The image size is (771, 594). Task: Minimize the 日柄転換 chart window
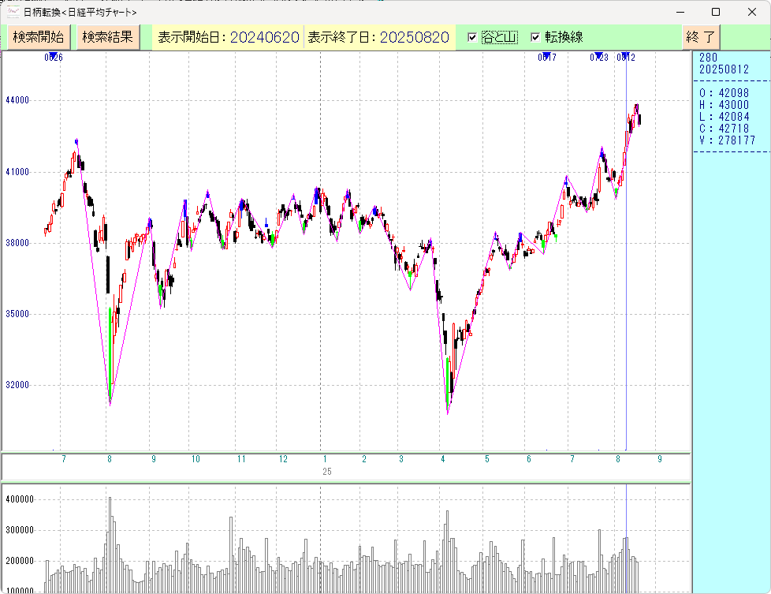tap(680, 12)
